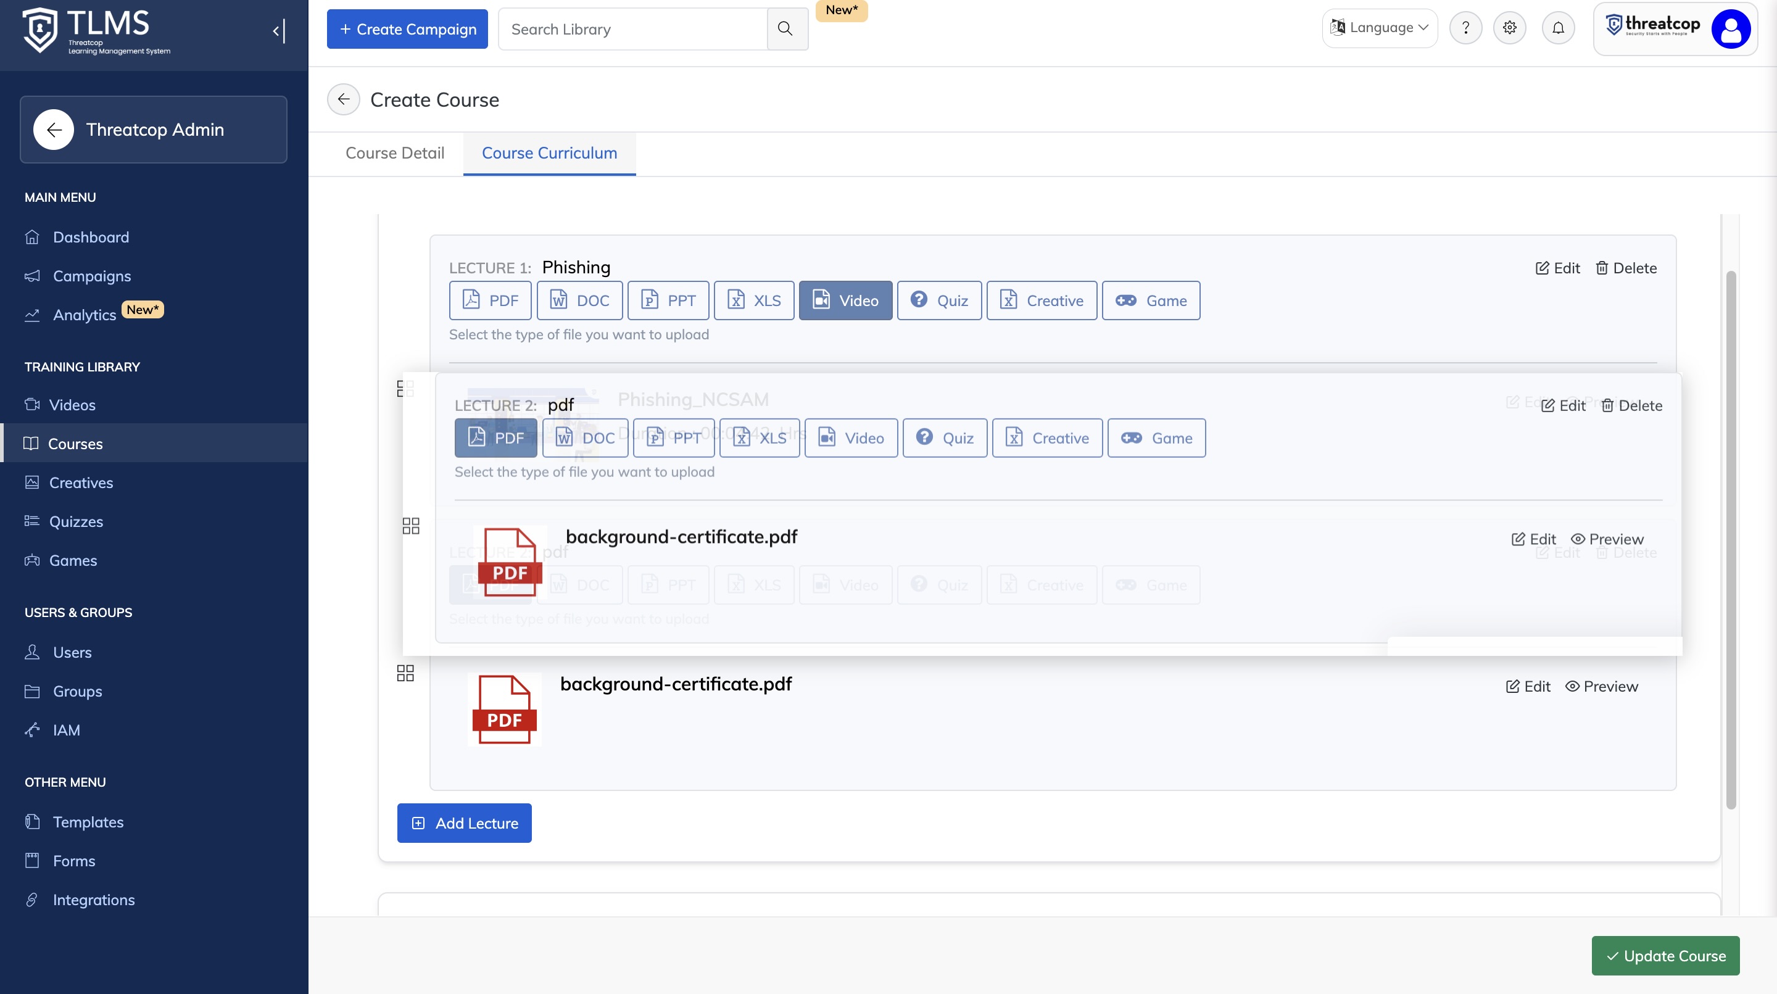Click back arrow next to Create Course
The height and width of the screenshot is (994, 1777).
pyautogui.click(x=343, y=99)
